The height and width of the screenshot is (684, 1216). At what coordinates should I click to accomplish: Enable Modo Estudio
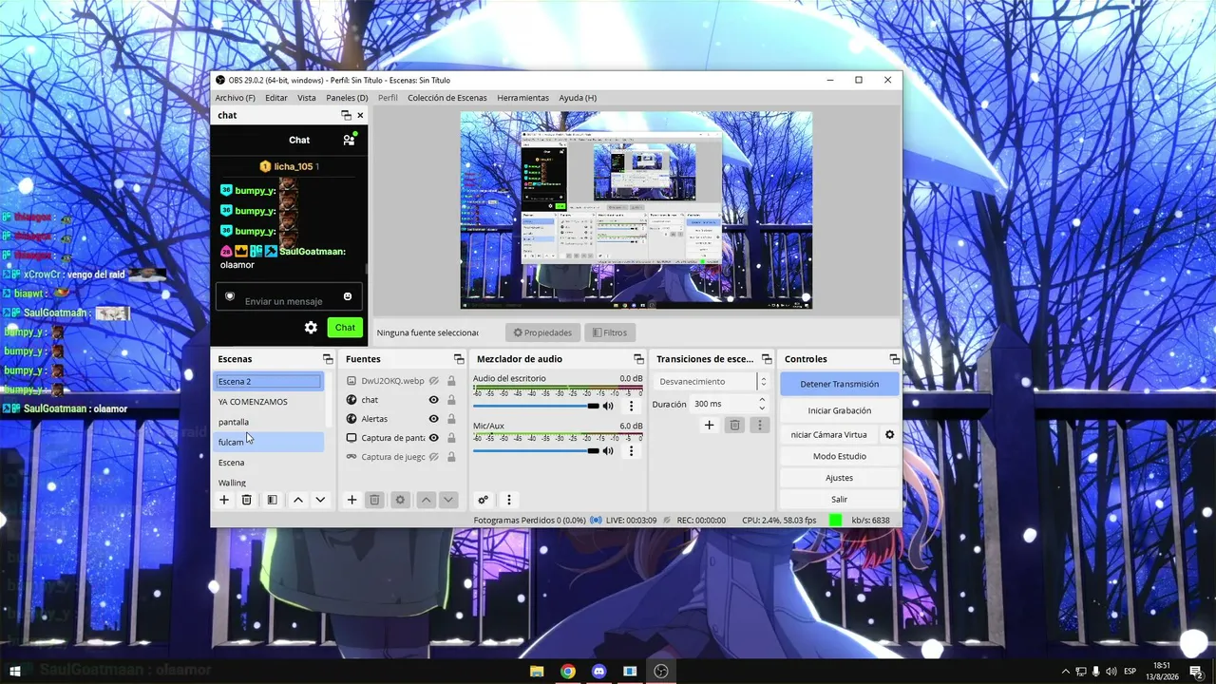(x=840, y=456)
